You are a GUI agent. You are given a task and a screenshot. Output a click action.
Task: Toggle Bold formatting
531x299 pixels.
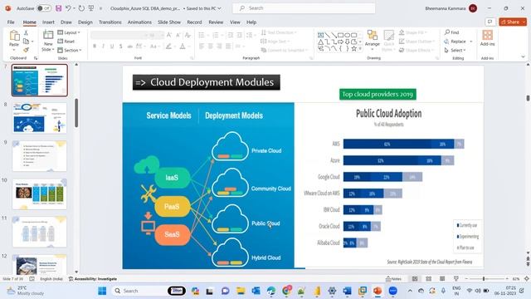coord(95,47)
